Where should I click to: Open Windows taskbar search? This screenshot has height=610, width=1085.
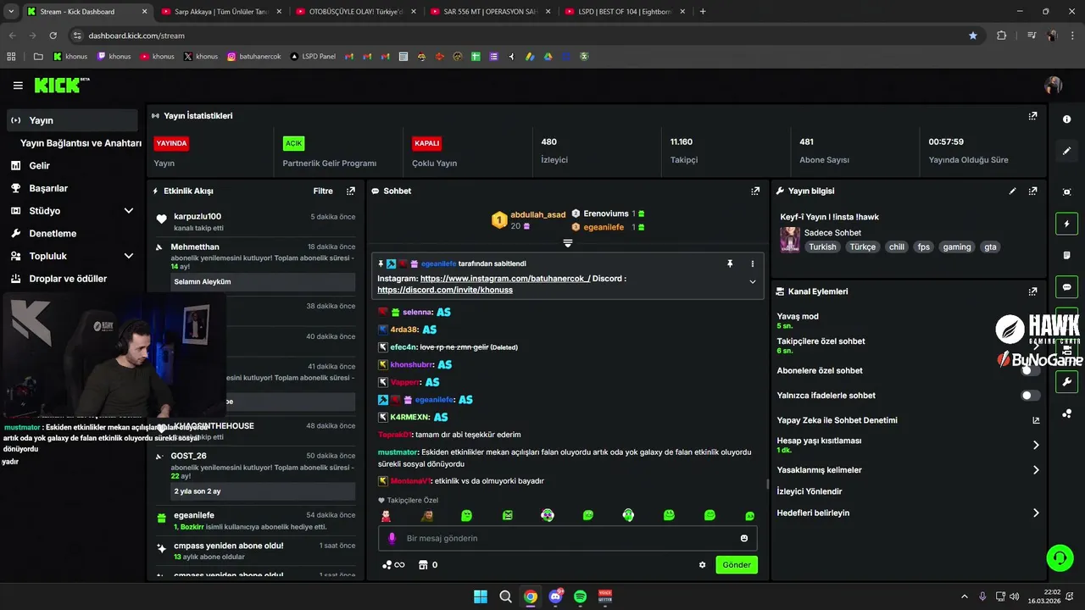point(505,596)
